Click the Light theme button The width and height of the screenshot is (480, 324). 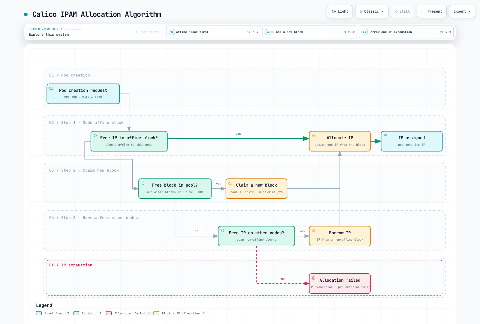pyautogui.click(x=340, y=11)
